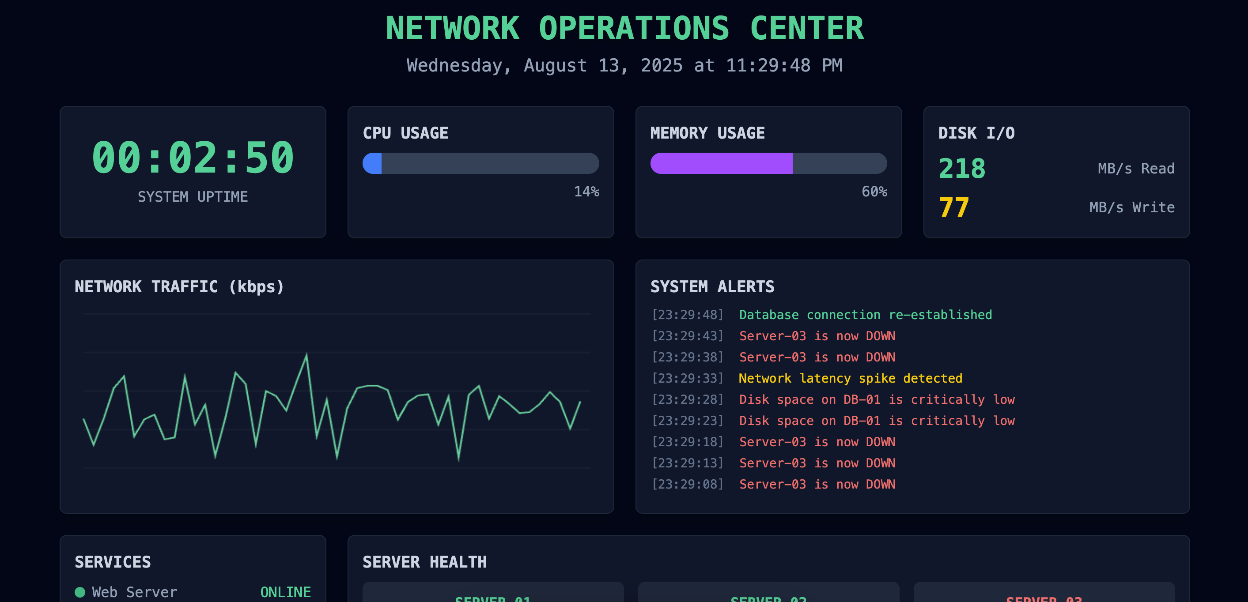
Task: Click the CPU USAGE heading
Action: pyautogui.click(x=405, y=133)
